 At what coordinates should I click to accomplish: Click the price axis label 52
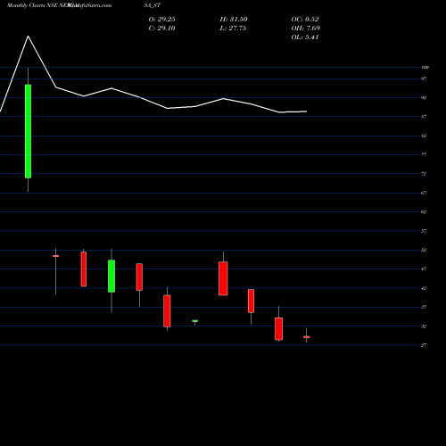[424, 250]
